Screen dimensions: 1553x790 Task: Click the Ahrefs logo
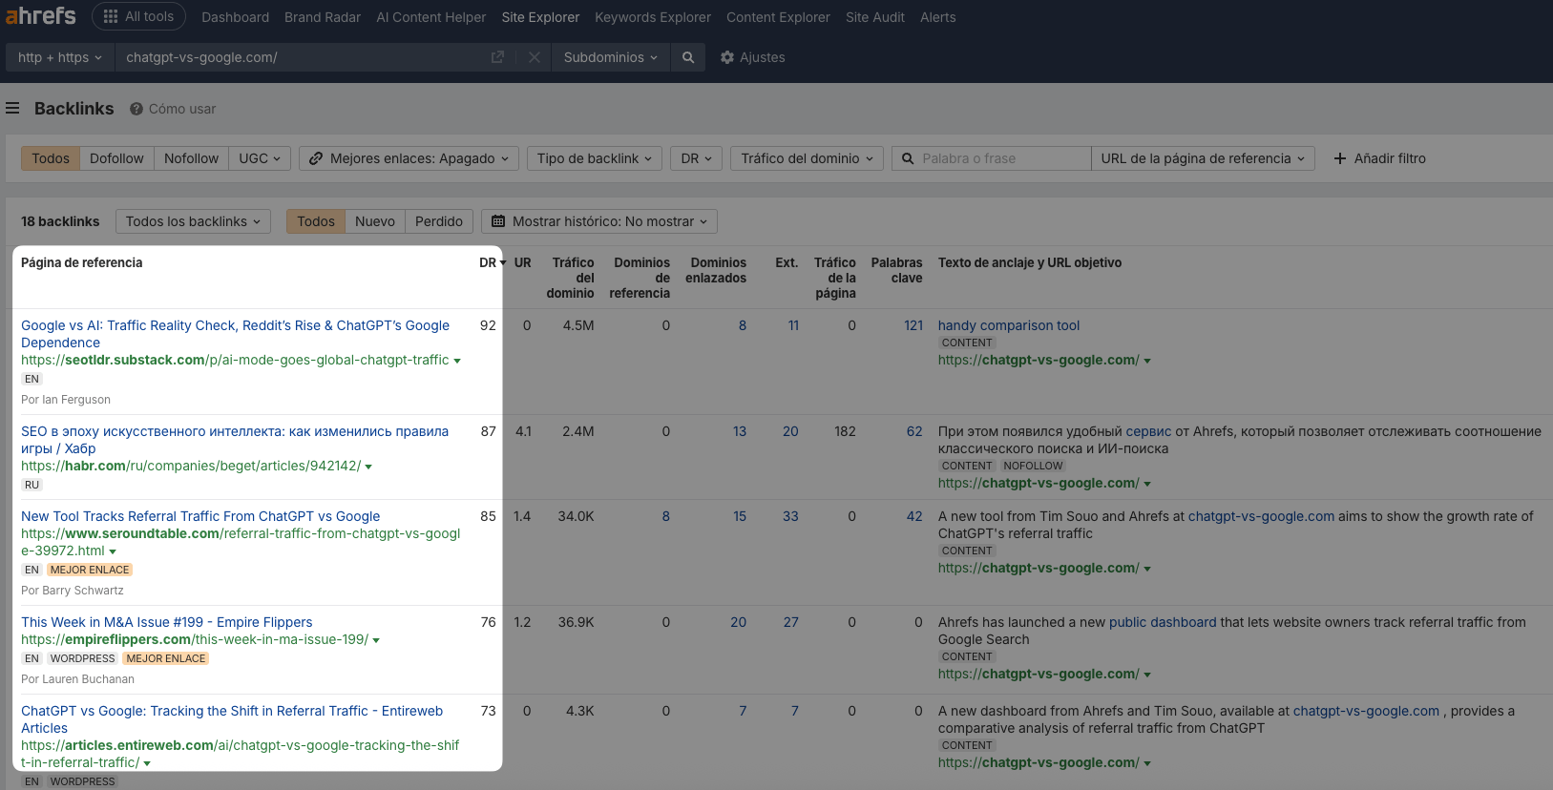[x=40, y=16]
